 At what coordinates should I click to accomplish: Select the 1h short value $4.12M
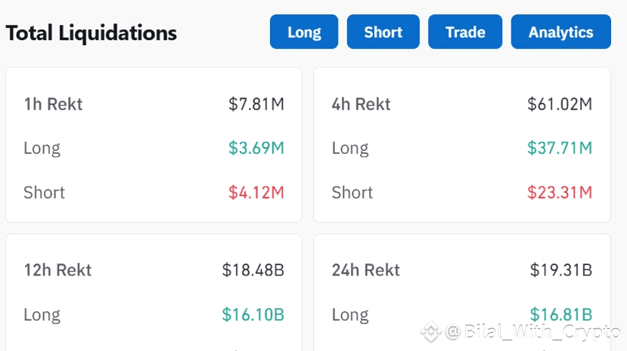(x=256, y=192)
